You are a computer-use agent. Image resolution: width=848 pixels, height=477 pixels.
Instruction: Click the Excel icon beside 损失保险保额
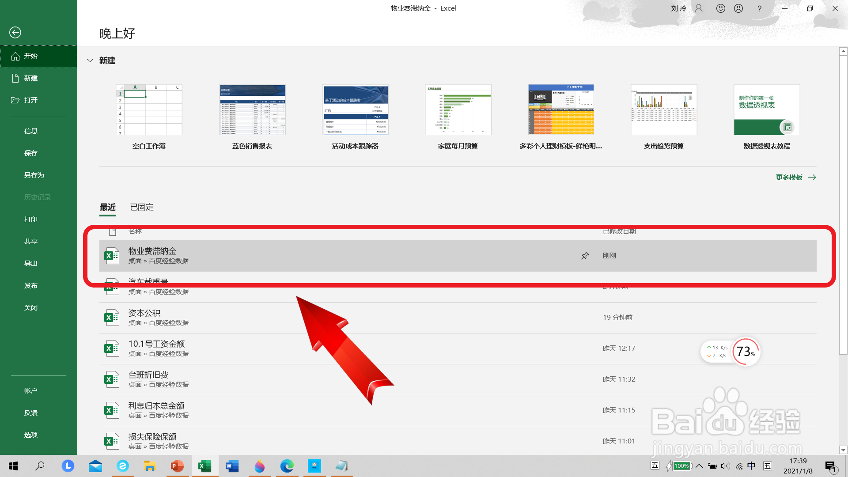(x=112, y=441)
